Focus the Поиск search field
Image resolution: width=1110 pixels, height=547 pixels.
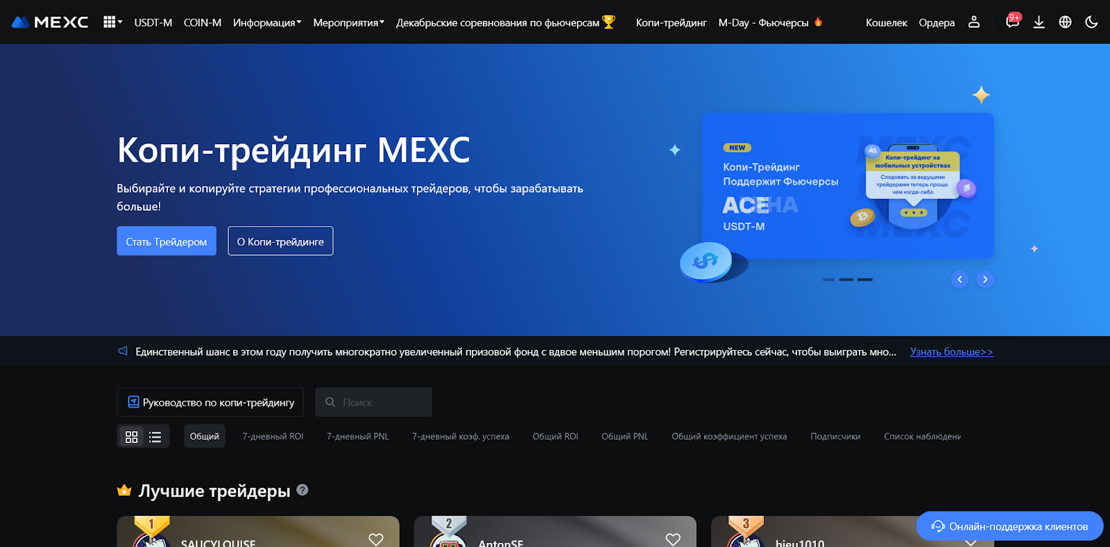coord(374,402)
